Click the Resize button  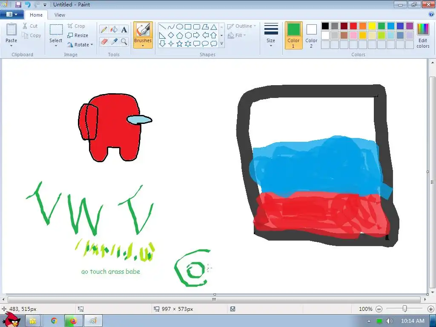pyautogui.click(x=78, y=35)
